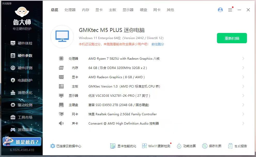Click the 谁是榜首 banner
The image size is (256, 157).
click(22, 141)
